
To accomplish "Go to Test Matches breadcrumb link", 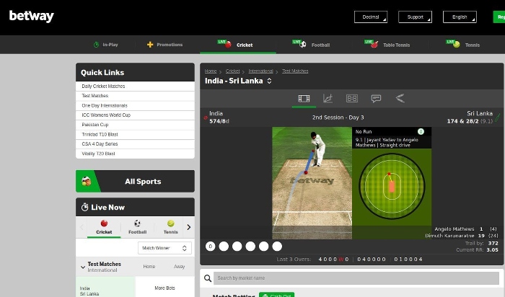I will [x=295, y=71].
